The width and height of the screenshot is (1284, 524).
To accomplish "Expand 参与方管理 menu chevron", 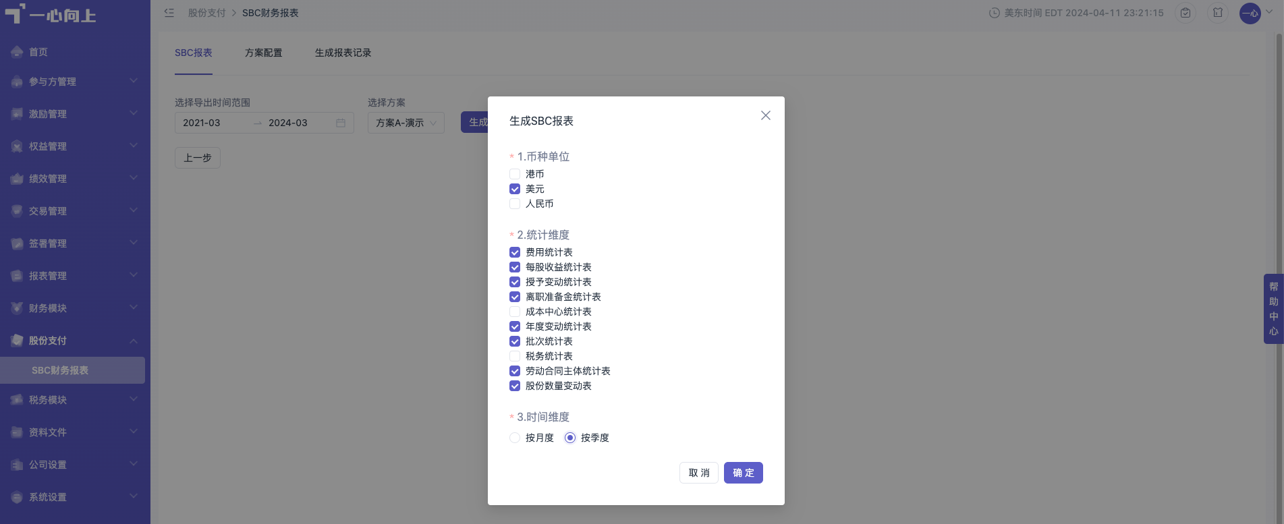I will pyautogui.click(x=134, y=81).
